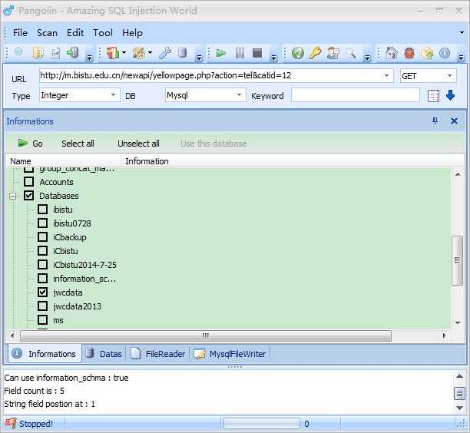Click the Go button
The width and height of the screenshot is (470, 433).
click(x=31, y=144)
